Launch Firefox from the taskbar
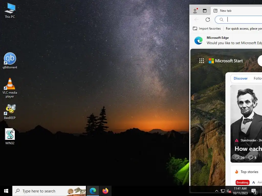Viewport: 262px width, 196px height. 105,191
